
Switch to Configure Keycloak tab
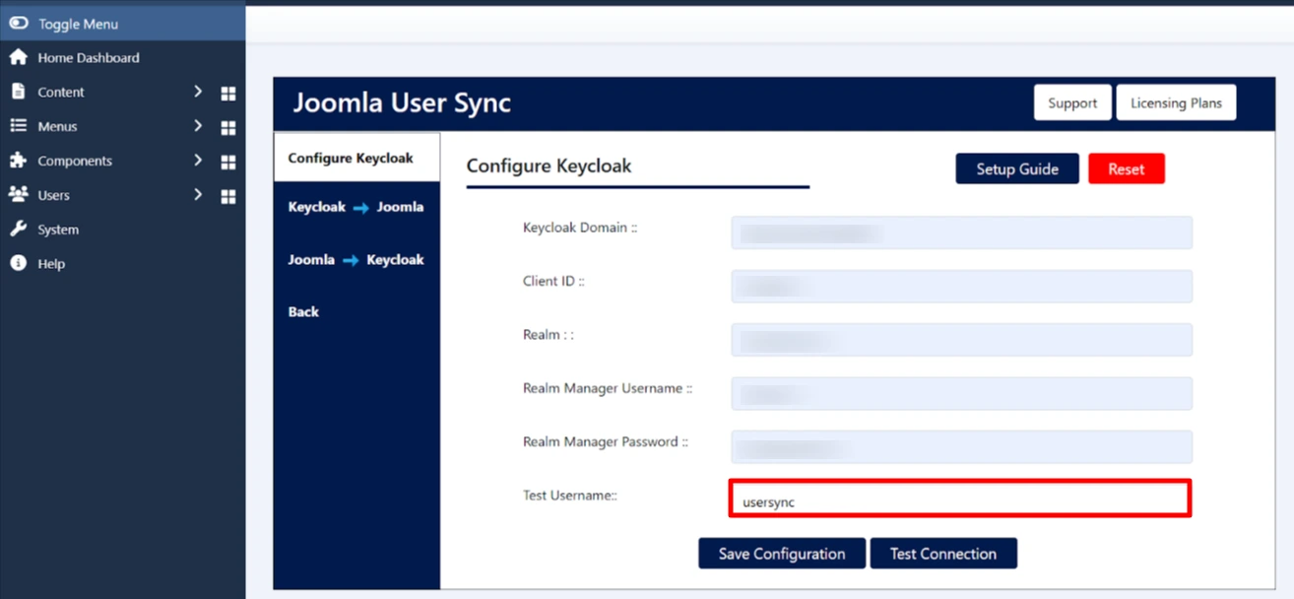(x=356, y=158)
